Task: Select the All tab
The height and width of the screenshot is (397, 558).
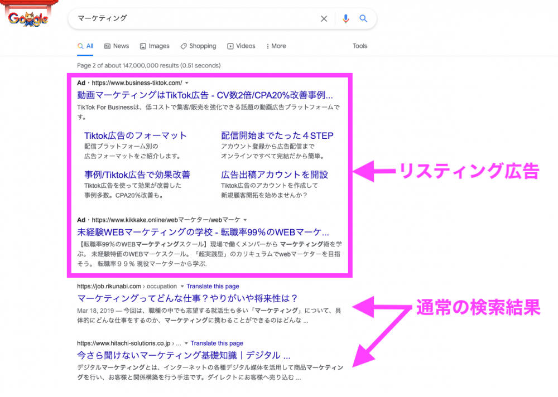Action: [85, 46]
